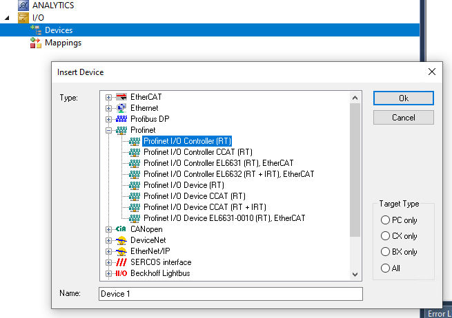Select Profinet I/O Device (RT)
This screenshot has height=318, width=452.
pos(184,185)
